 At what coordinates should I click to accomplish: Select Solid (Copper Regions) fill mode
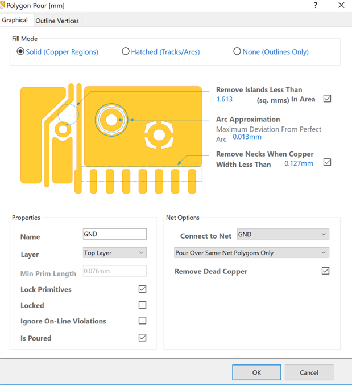pyautogui.click(x=21, y=52)
